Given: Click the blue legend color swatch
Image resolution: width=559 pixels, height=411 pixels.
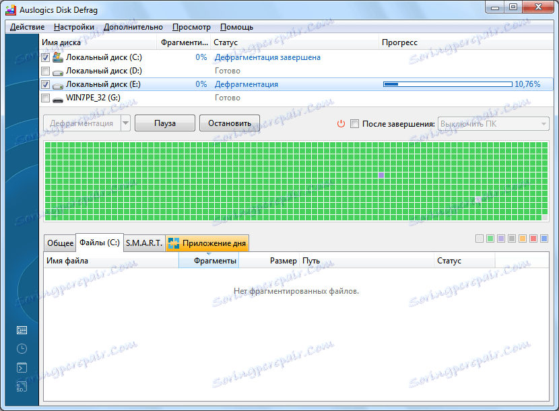Looking at the screenshot, I should [x=544, y=239].
